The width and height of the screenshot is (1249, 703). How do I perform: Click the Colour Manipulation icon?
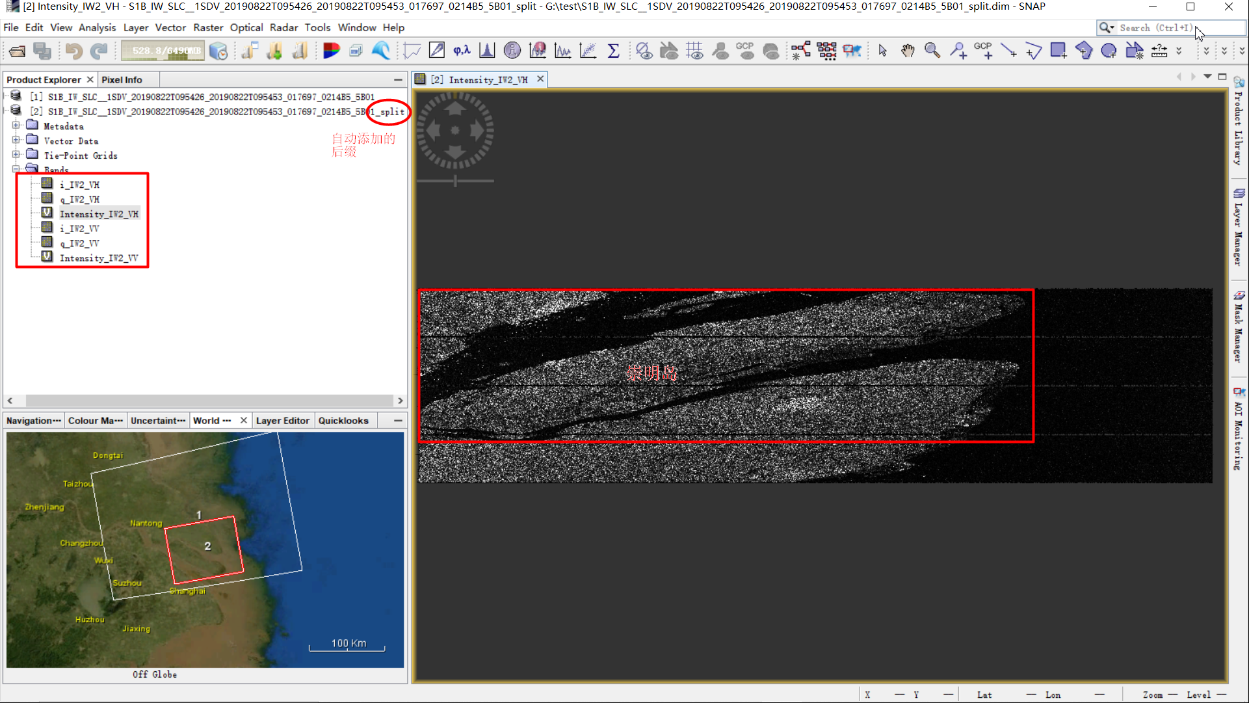pyautogui.click(x=94, y=421)
